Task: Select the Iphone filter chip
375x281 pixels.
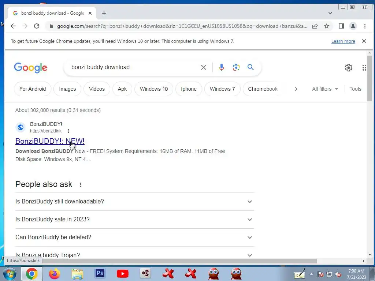Action: click(189, 89)
